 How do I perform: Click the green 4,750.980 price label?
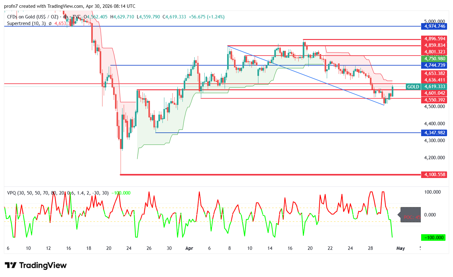435,59
